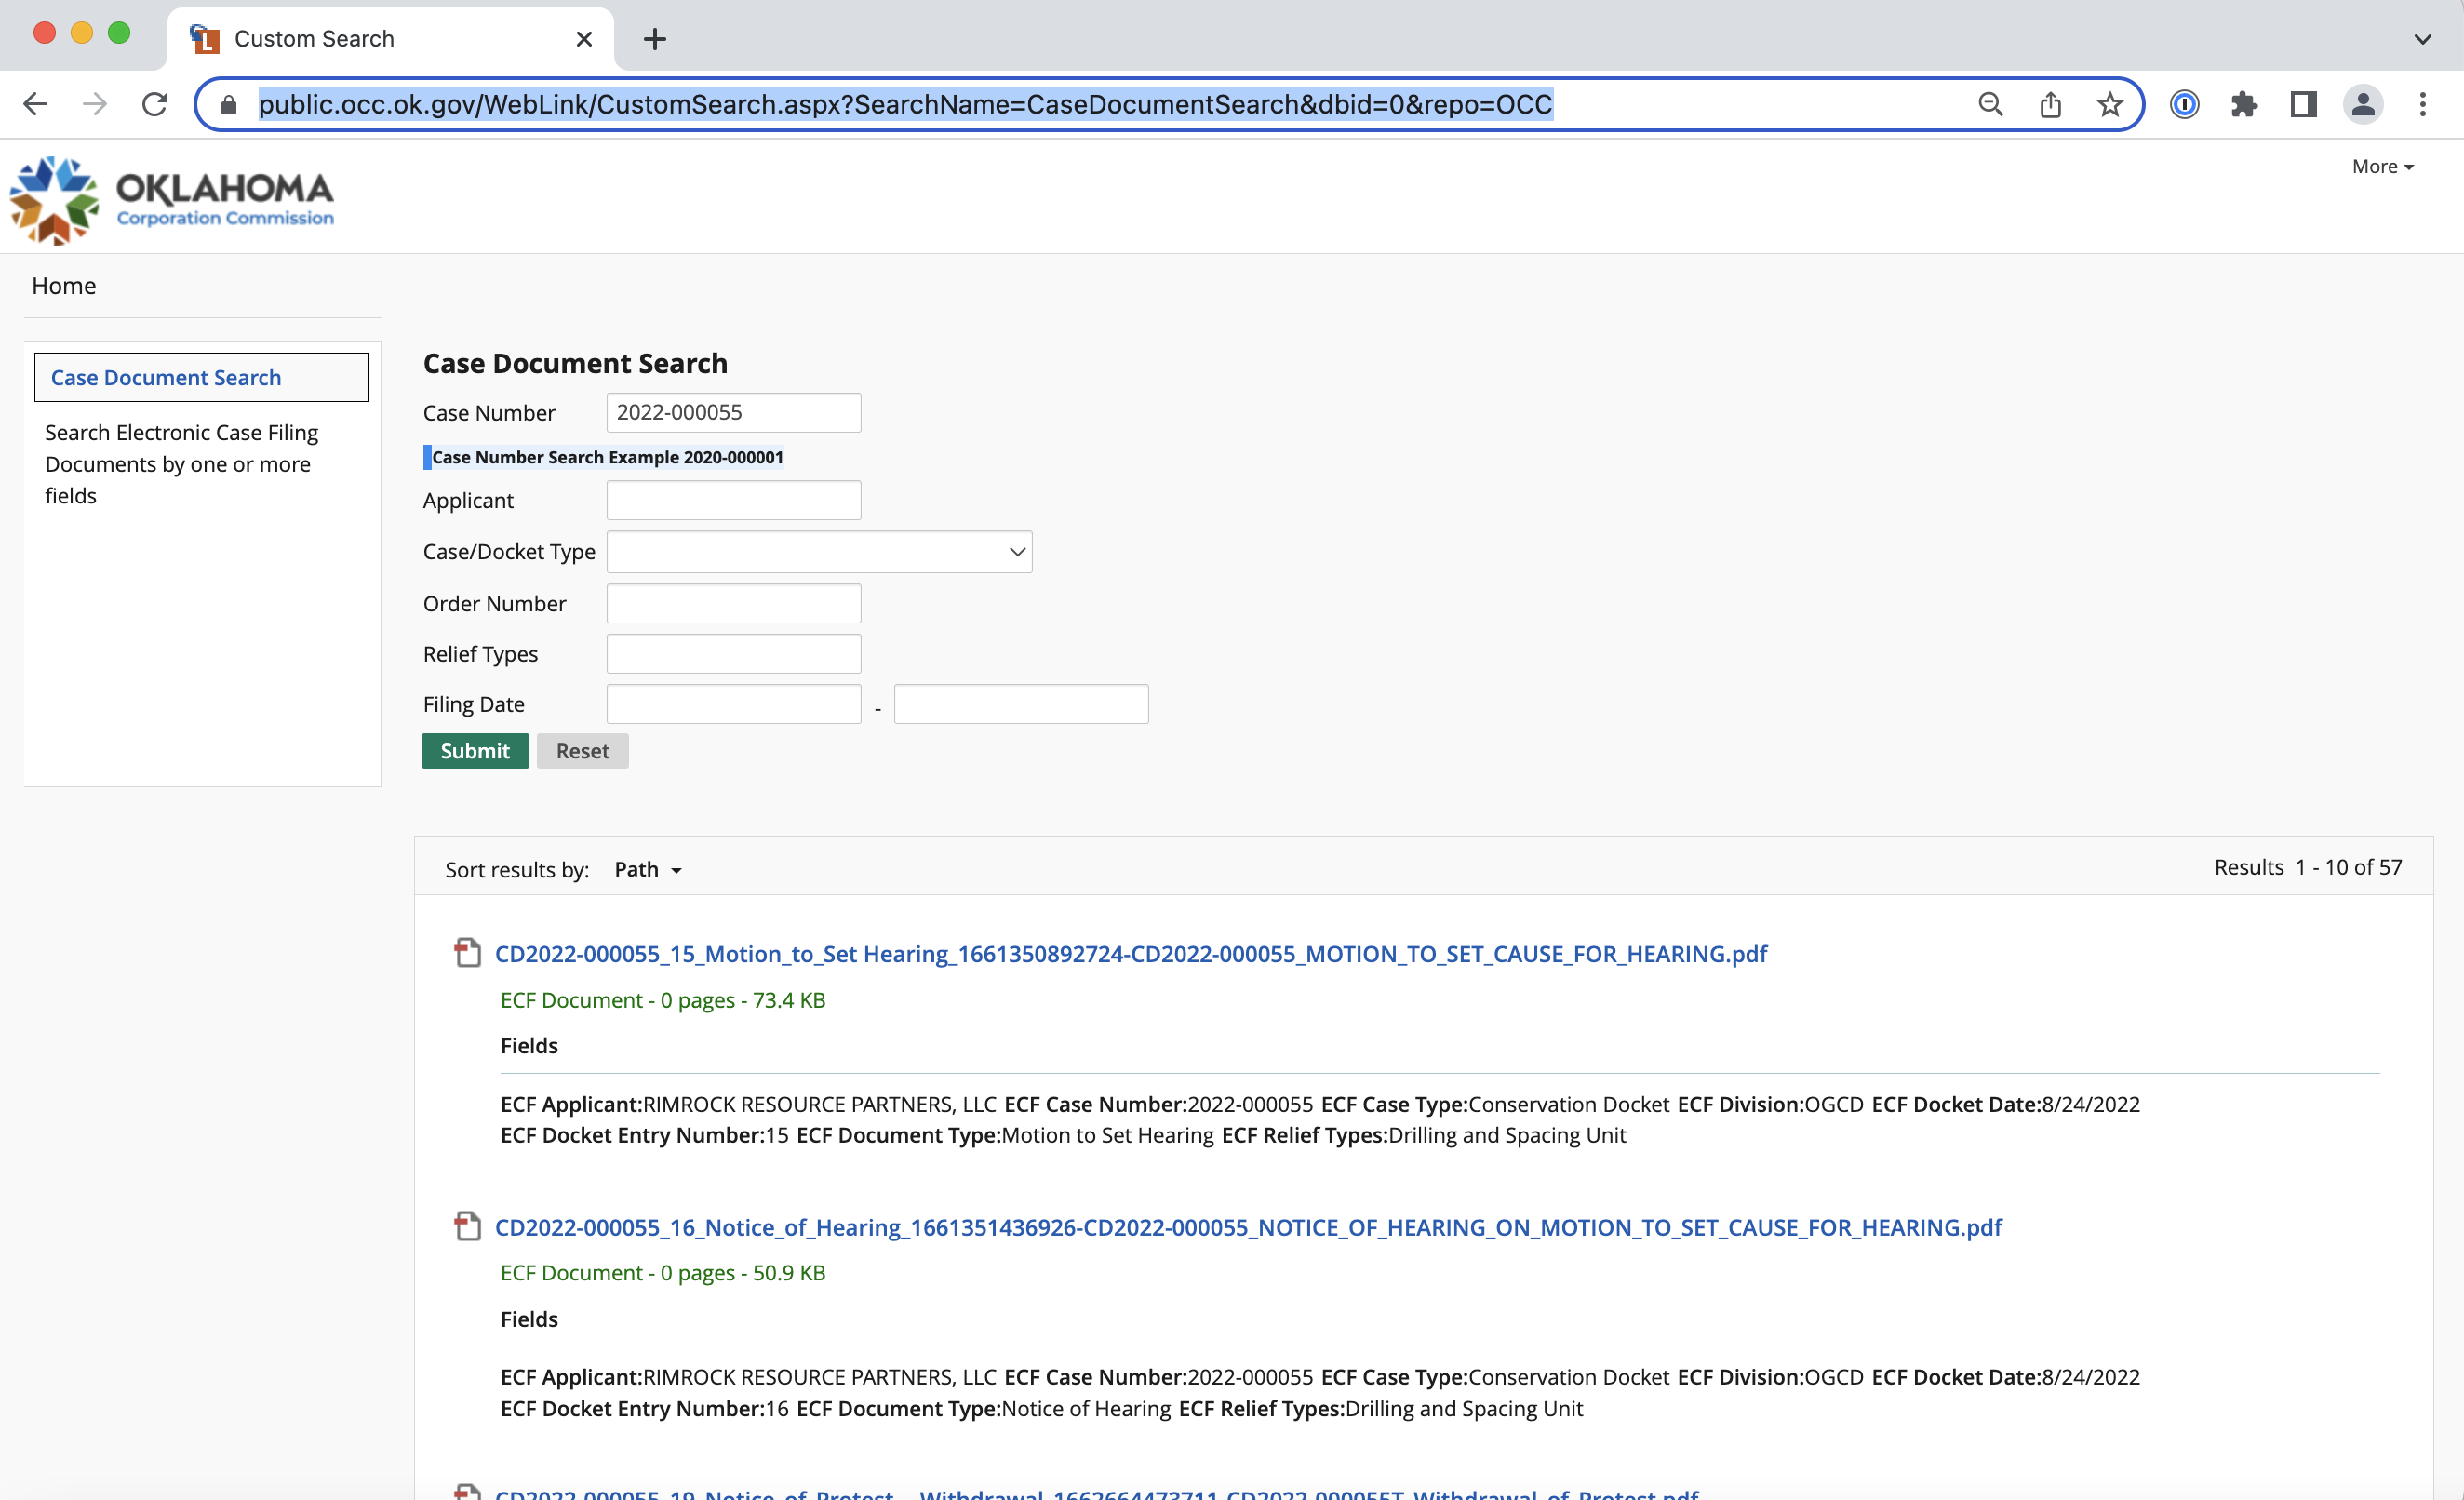Open the Sort results by Path dropdown
Viewport: 2464px width, 1500px height.
coord(648,869)
